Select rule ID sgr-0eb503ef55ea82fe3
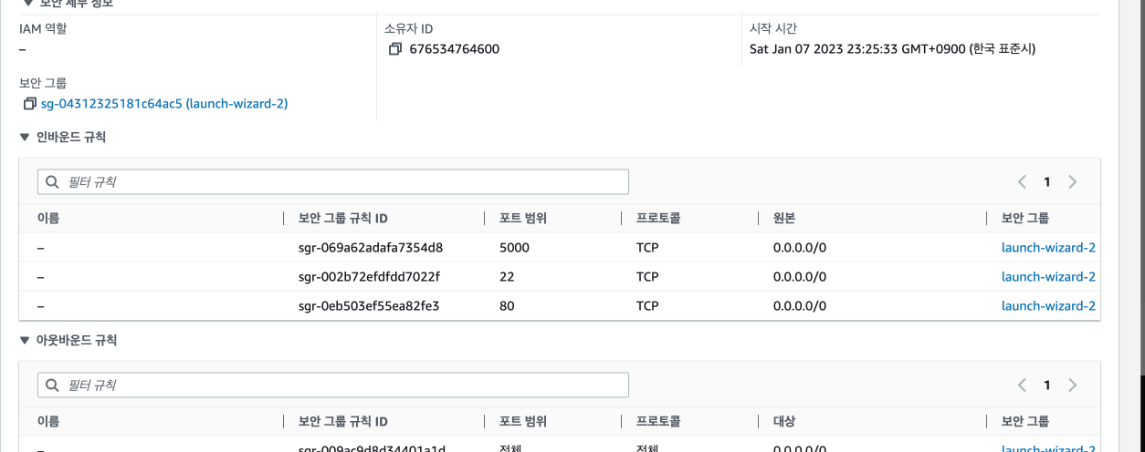This screenshot has width=1145, height=452. coord(369,306)
